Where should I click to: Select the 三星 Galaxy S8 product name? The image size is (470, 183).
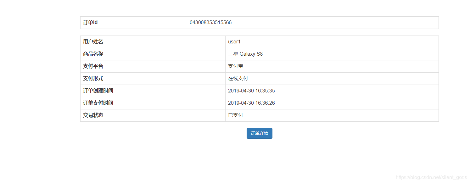[245, 54]
